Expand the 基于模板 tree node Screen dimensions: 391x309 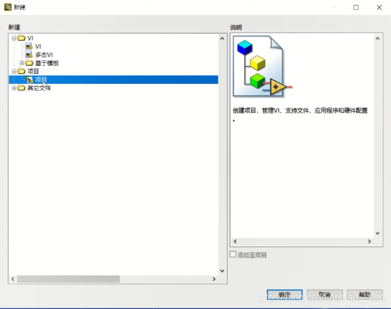coord(22,63)
